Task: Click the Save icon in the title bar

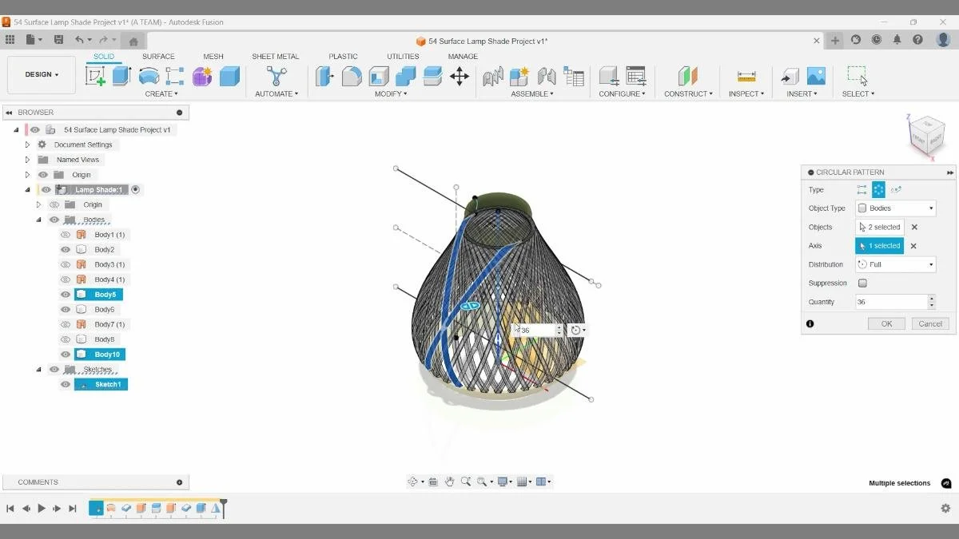Action: click(x=58, y=40)
